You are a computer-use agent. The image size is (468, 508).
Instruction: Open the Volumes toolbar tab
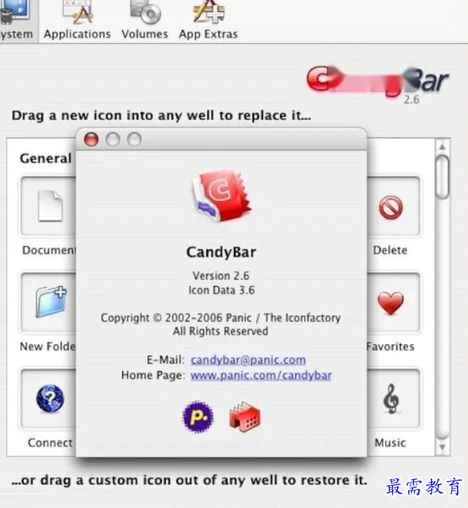click(145, 21)
